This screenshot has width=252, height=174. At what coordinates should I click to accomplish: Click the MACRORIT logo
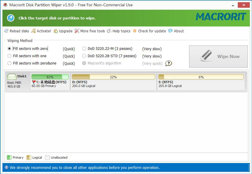(221, 16)
